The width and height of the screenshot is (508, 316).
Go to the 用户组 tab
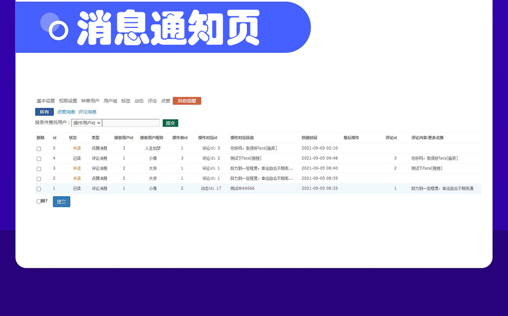(110, 101)
